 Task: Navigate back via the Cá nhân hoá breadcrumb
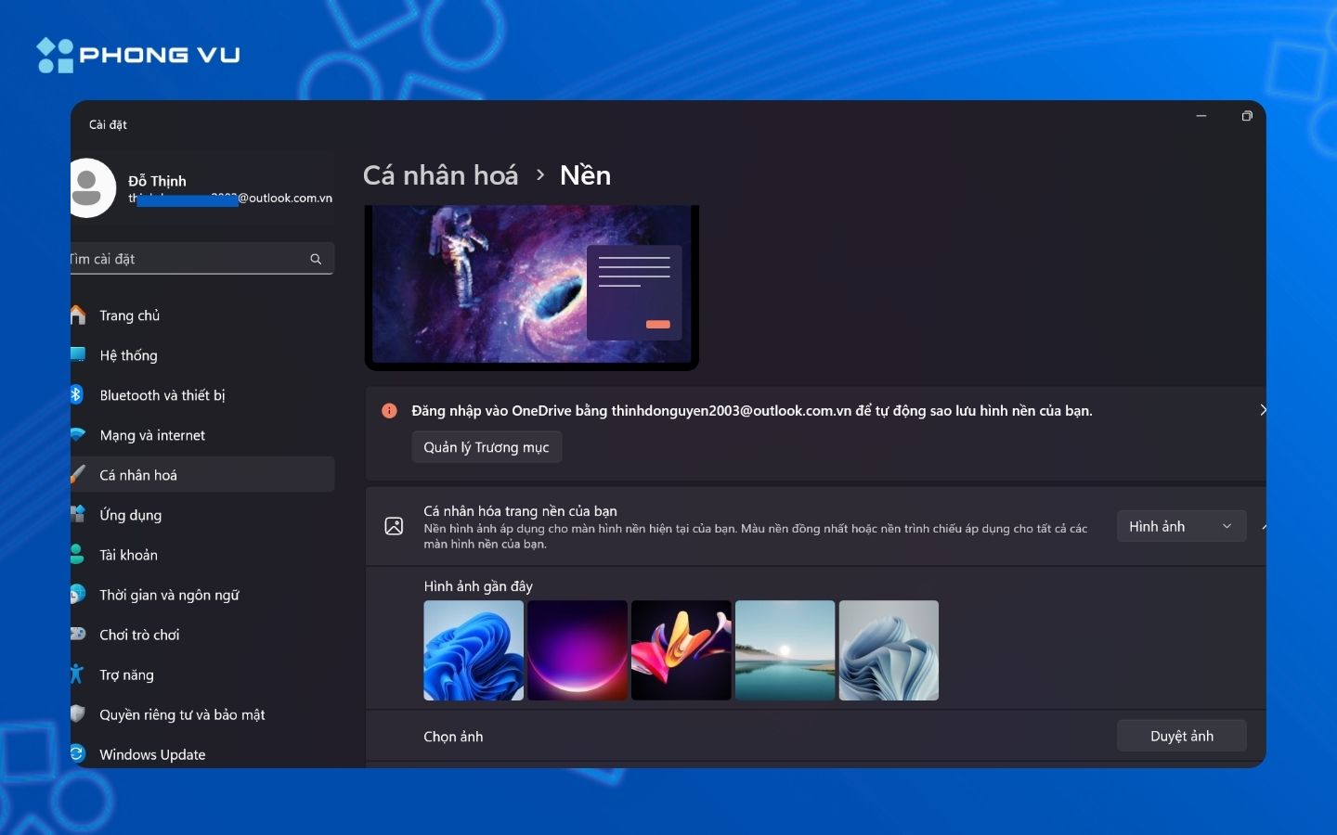[x=440, y=175]
